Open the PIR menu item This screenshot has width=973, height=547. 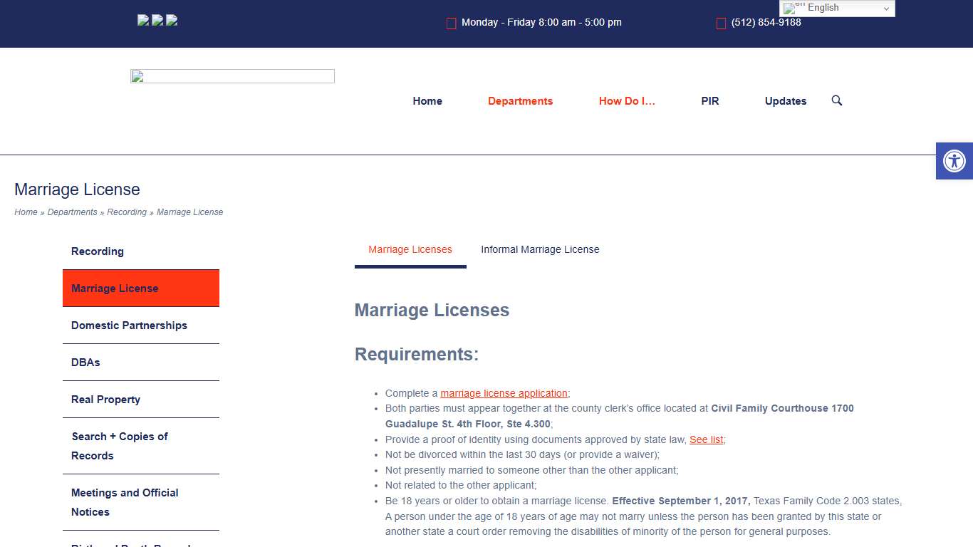pyautogui.click(x=710, y=101)
